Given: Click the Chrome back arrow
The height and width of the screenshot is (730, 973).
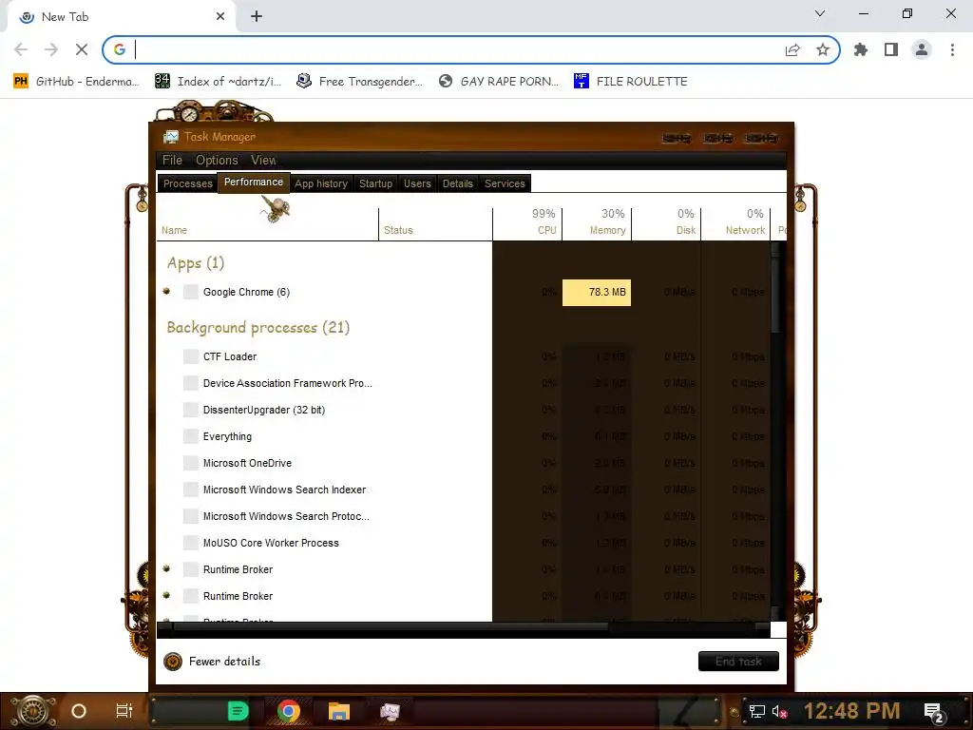Looking at the screenshot, I should point(21,49).
